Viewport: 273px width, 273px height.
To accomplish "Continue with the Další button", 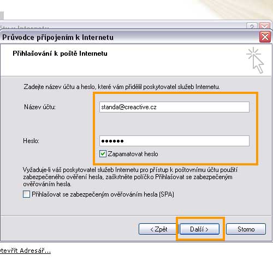I will [x=199, y=229].
